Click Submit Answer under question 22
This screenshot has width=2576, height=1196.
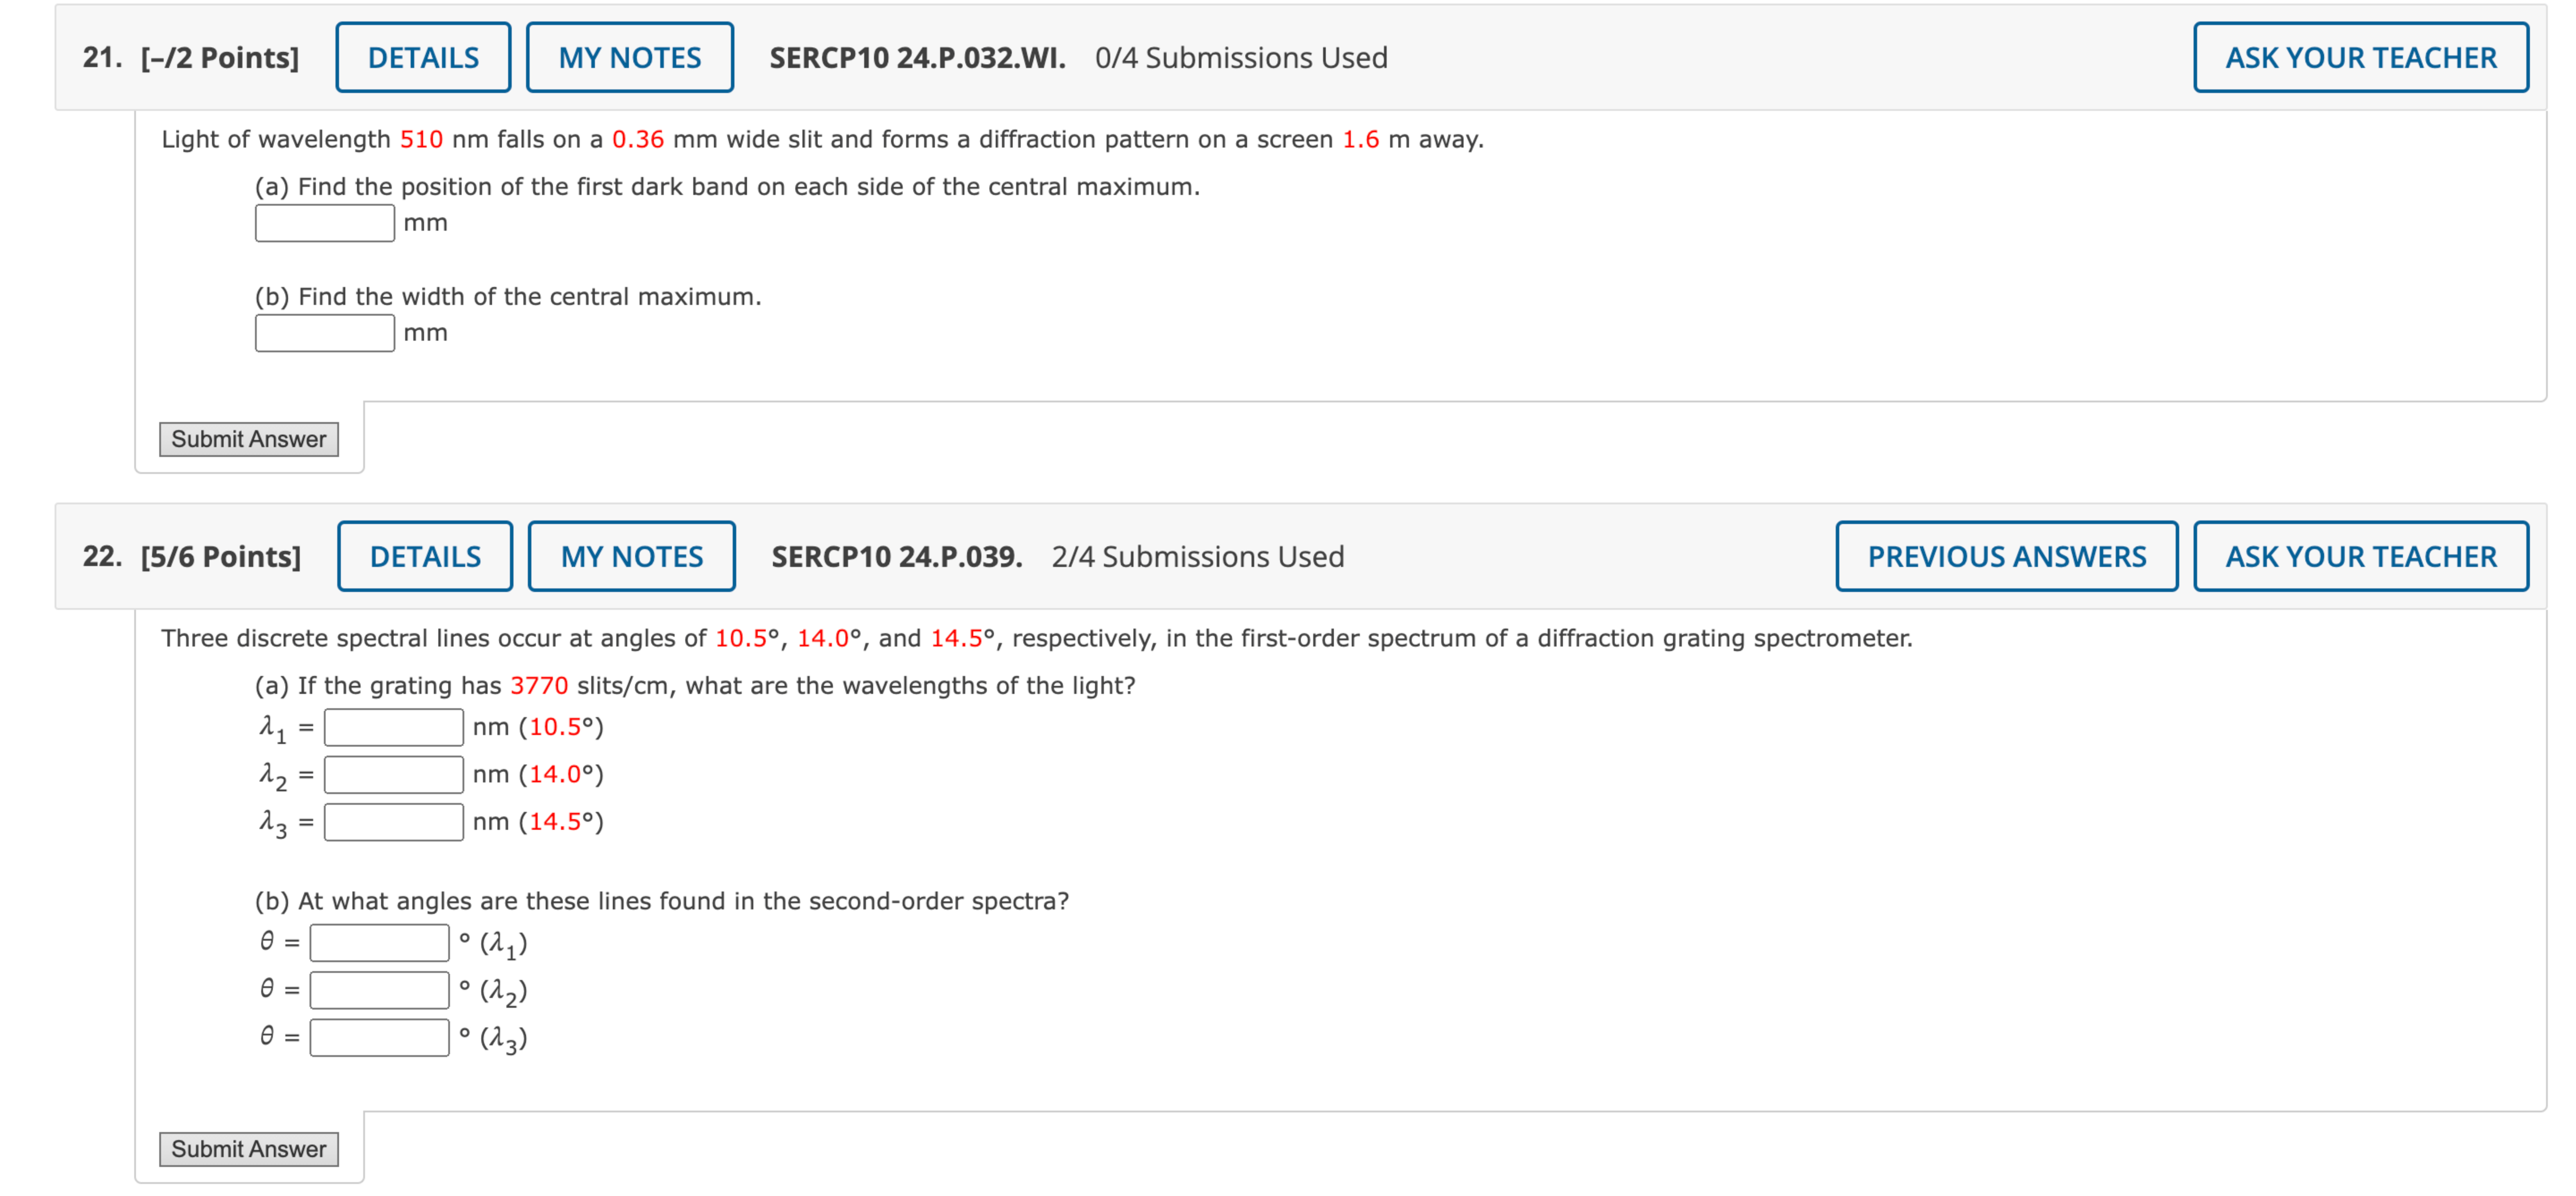249,1148
